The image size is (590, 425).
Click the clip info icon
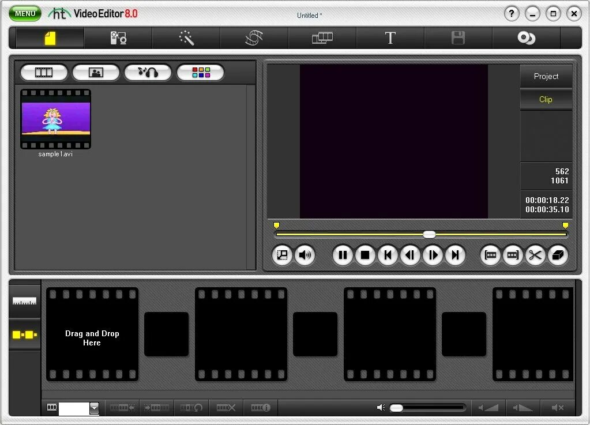point(260,408)
